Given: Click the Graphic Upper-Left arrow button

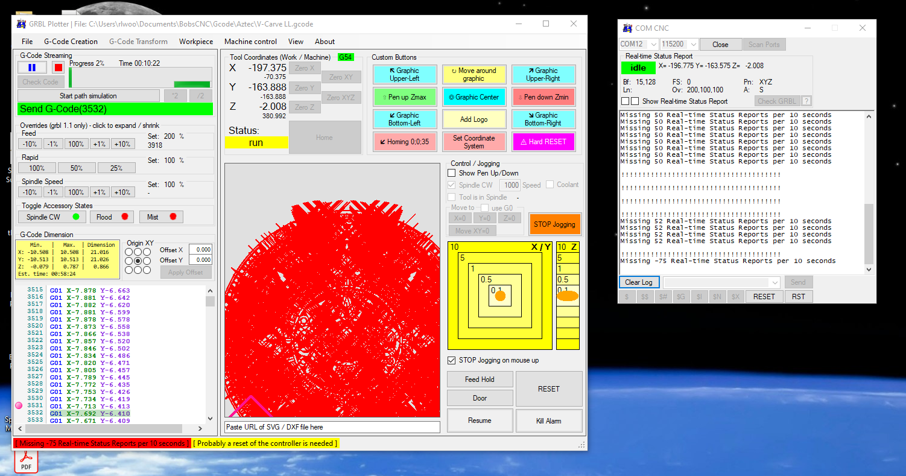Looking at the screenshot, I should [404, 74].
